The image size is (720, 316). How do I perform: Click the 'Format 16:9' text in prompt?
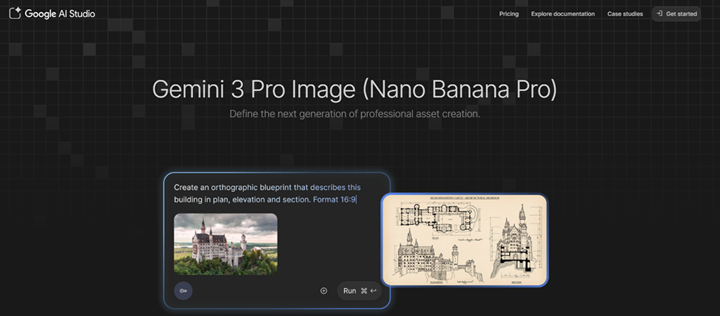334,199
